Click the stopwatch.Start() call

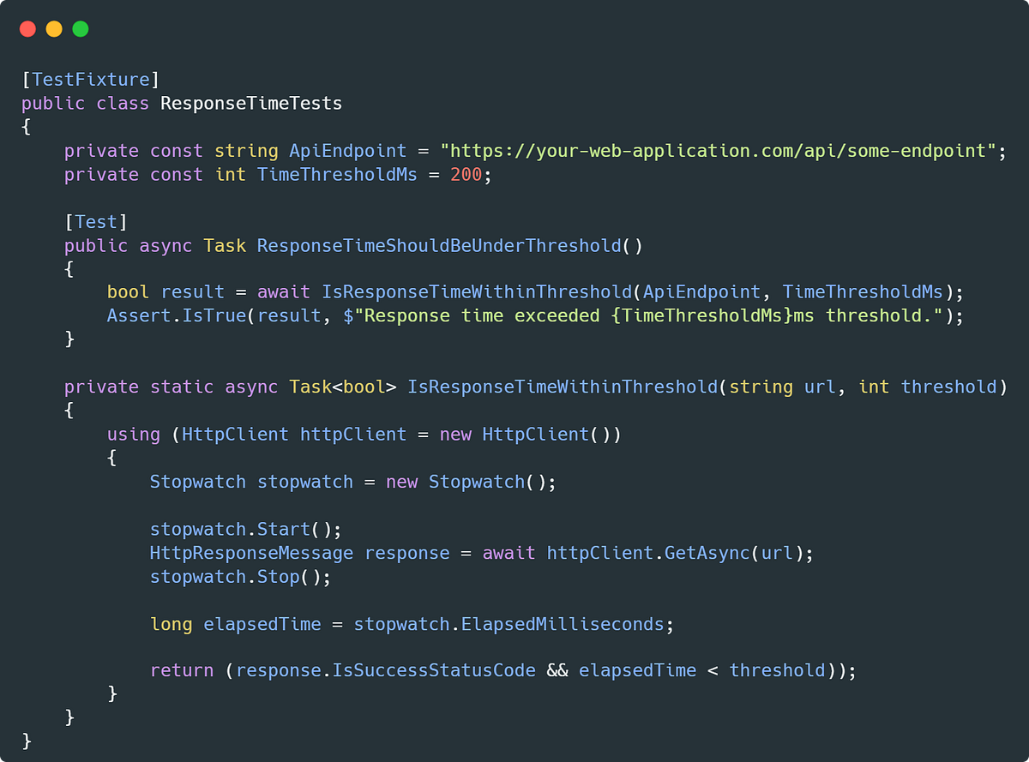(244, 529)
